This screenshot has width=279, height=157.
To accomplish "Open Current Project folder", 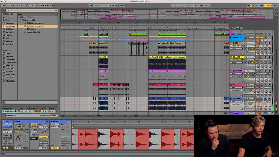I will 11,62.
